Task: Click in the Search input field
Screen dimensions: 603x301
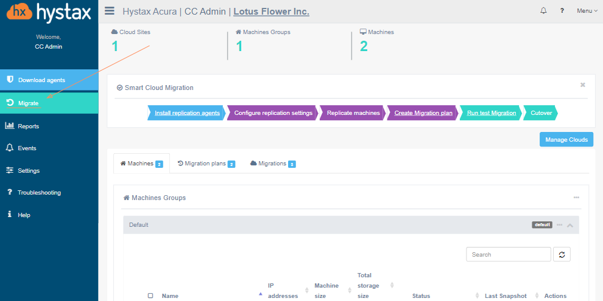Action: click(x=508, y=255)
